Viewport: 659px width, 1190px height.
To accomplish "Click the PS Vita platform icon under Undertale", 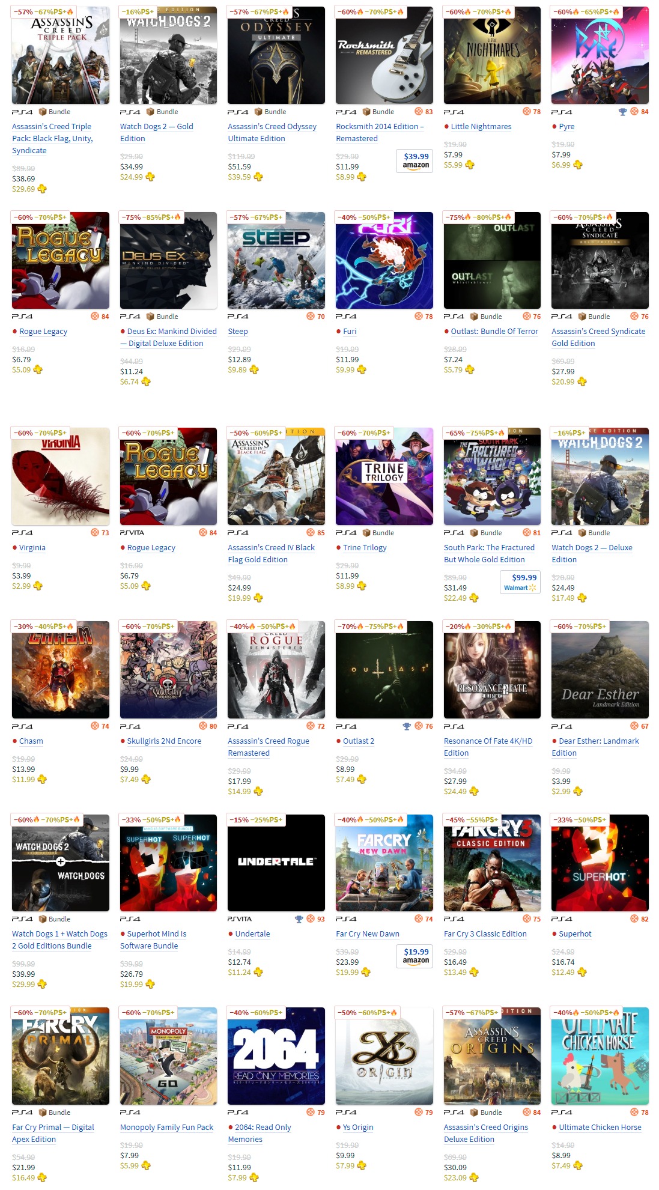I will click(240, 919).
